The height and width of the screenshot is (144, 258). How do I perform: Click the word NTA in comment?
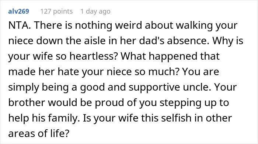tap(18, 25)
